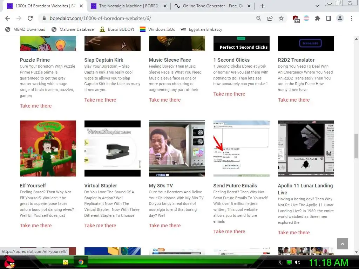Click Take me there under Virtual Stapler

tap(100, 226)
